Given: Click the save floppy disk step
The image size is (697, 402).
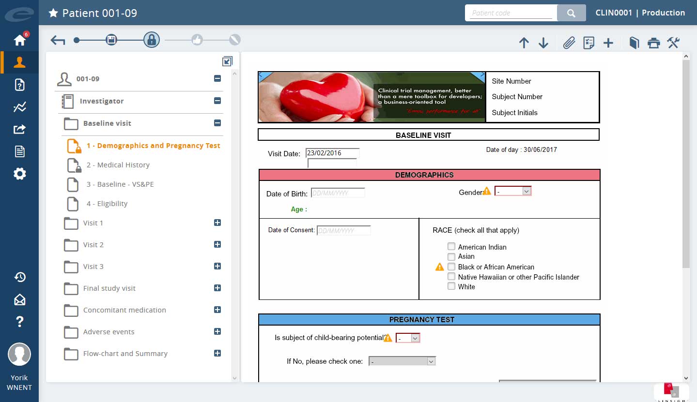Looking at the screenshot, I should click(111, 40).
